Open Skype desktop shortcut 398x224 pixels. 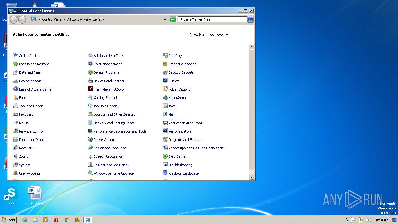pyautogui.click(x=11, y=196)
